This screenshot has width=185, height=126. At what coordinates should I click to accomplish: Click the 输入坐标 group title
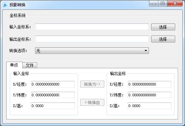point(21,73)
